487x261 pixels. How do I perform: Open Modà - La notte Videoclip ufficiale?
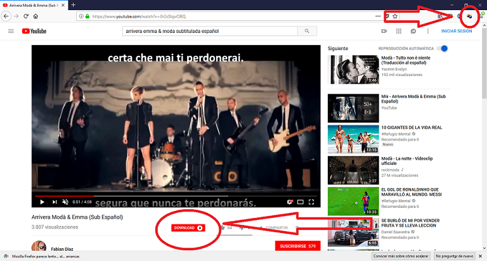click(x=407, y=161)
